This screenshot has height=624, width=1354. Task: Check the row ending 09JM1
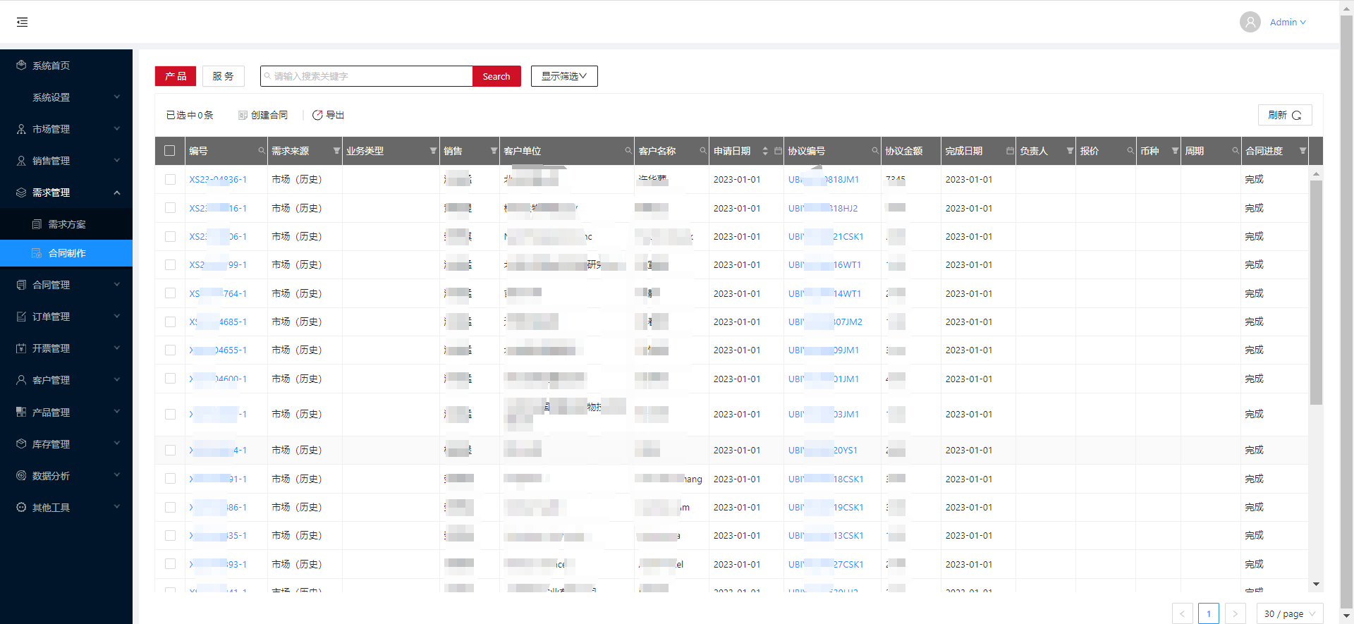click(x=170, y=350)
